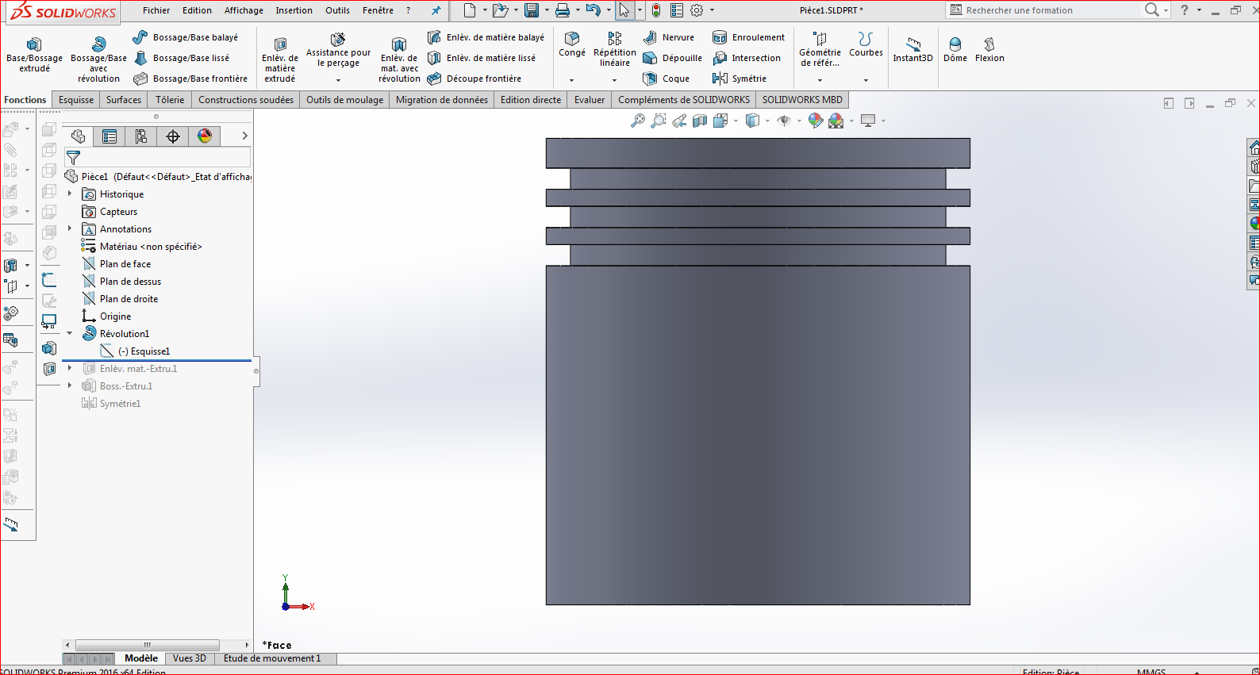Open the Affichage menu
The height and width of the screenshot is (675, 1260).
tap(244, 10)
